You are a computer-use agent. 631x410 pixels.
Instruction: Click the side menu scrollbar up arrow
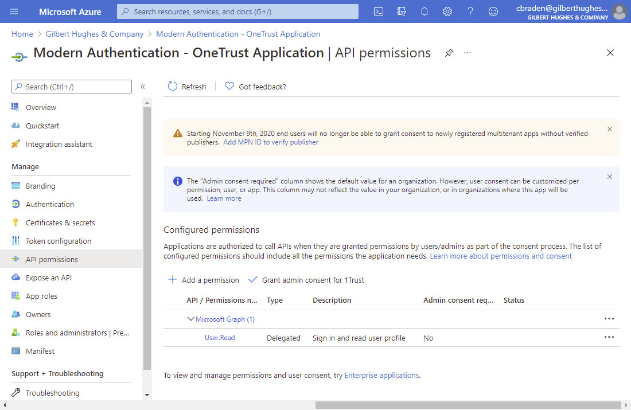coord(147,103)
